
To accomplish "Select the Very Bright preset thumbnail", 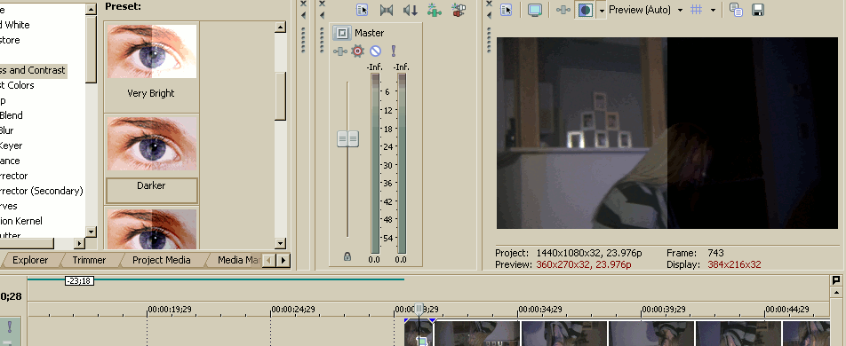I will (x=152, y=51).
